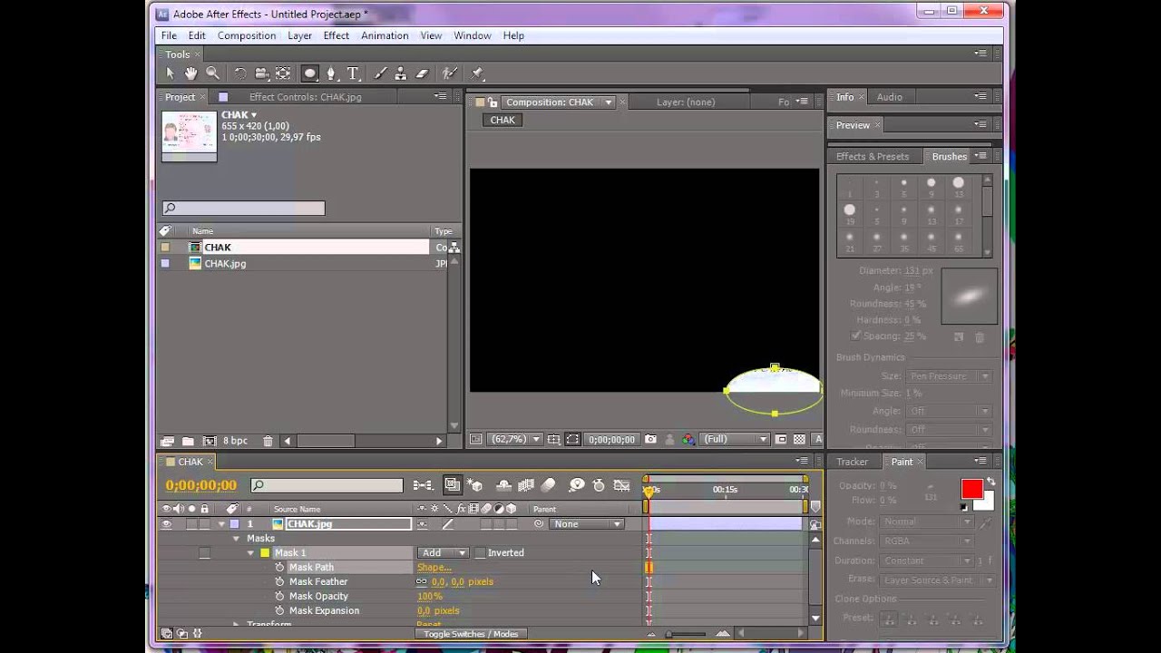
Task: Select the Pan Behind tool
Action: [x=283, y=73]
